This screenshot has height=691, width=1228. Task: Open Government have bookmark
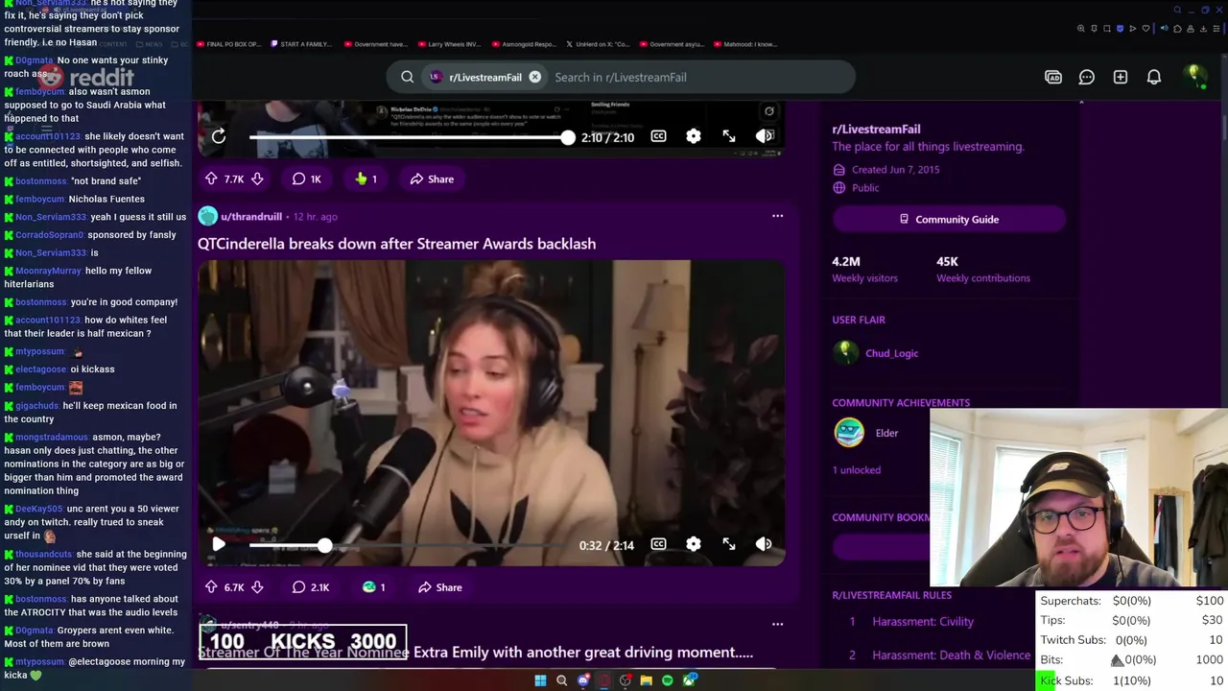[x=374, y=44]
